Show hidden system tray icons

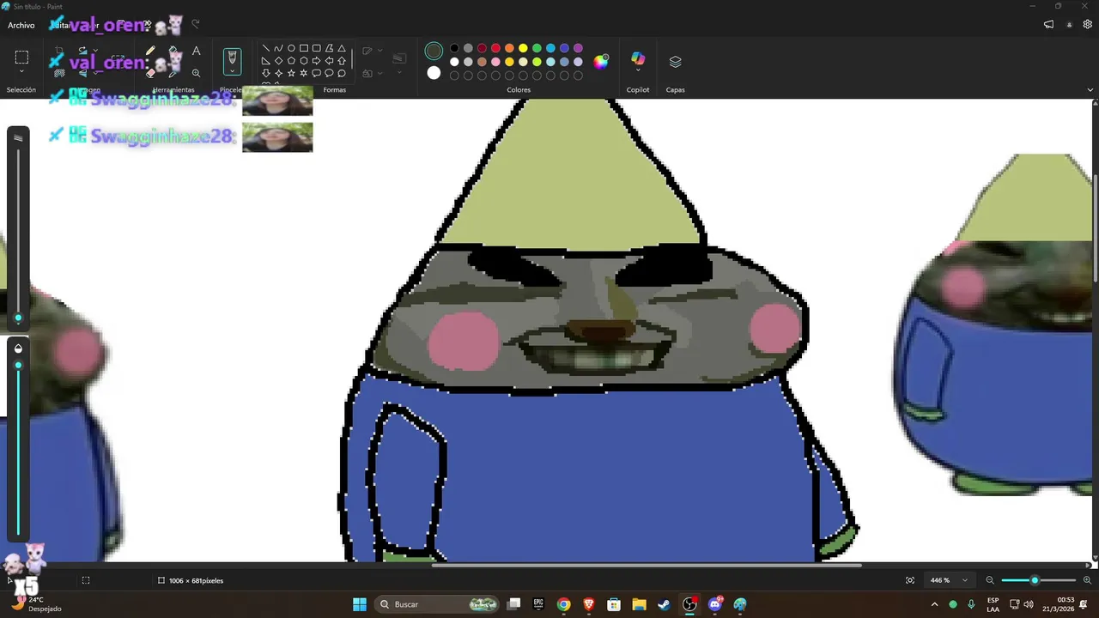pyautogui.click(x=934, y=604)
